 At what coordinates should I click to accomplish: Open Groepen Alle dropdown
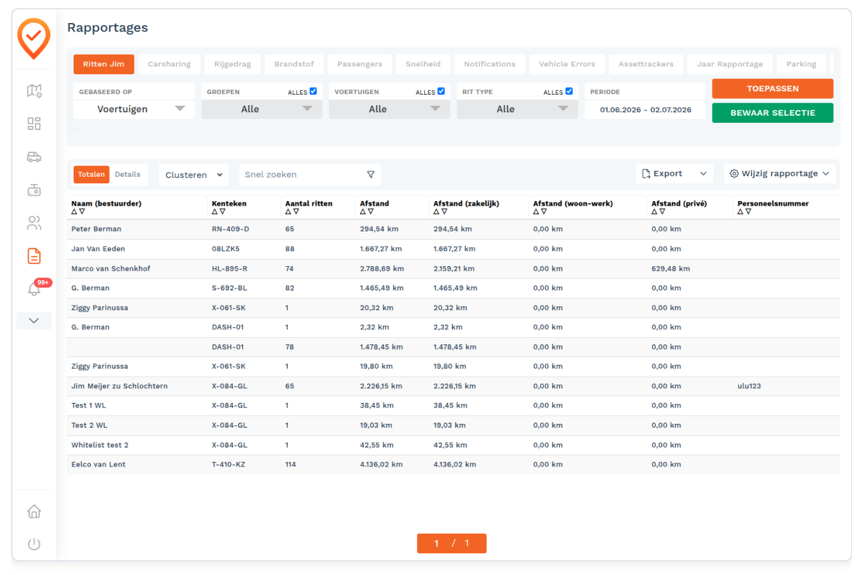[262, 109]
